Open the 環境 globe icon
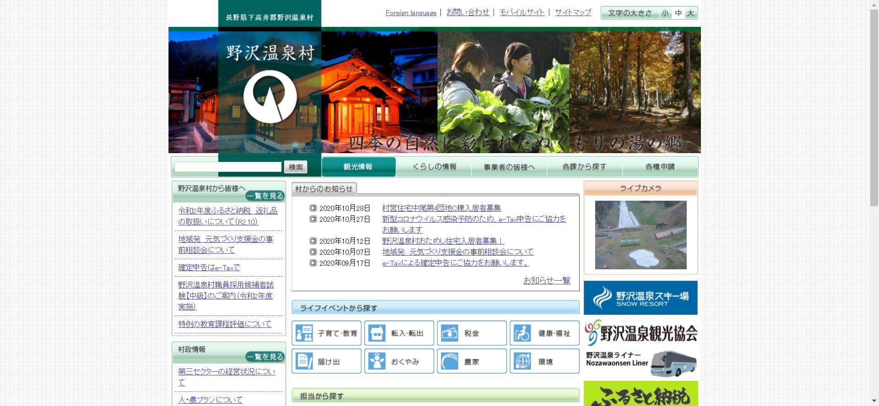Image resolution: width=879 pixels, height=406 pixels. pos(522,361)
